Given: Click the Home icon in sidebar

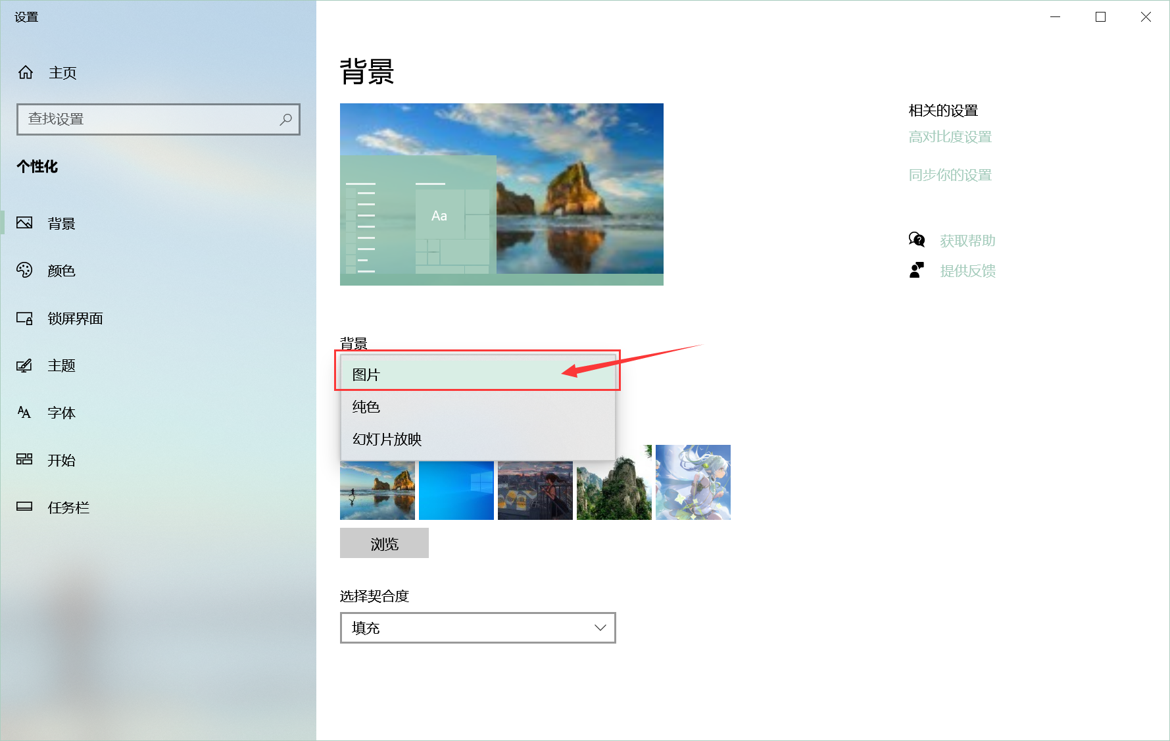Looking at the screenshot, I should coord(26,72).
